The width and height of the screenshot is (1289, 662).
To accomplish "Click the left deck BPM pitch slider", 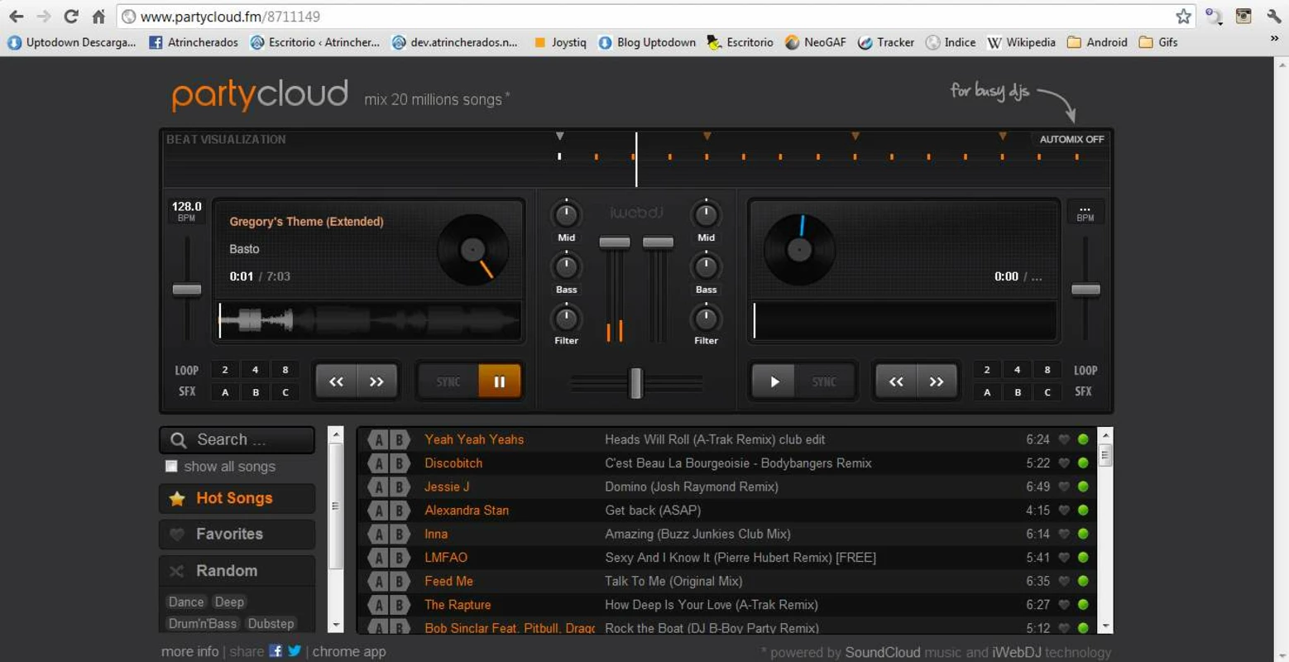I will coord(187,290).
